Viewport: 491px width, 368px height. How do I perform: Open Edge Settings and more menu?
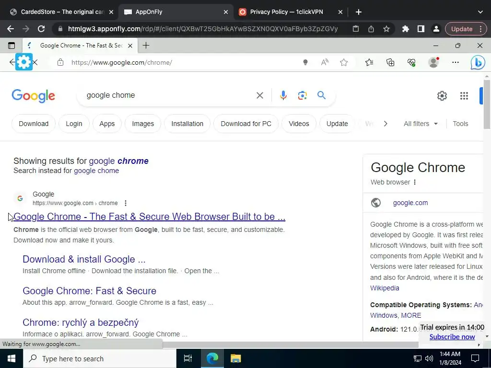tap(456, 63)
